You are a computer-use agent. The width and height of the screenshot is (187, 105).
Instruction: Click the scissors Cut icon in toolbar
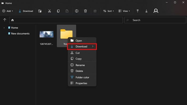coord(49,11)
